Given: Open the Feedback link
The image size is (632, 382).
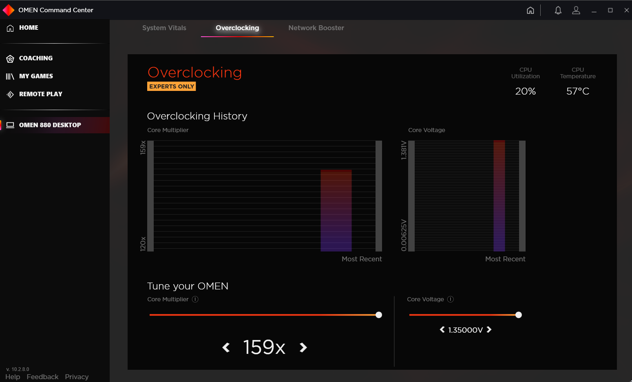Looking at the screenshot, I should pyautogui.click(x=42, y=377).
